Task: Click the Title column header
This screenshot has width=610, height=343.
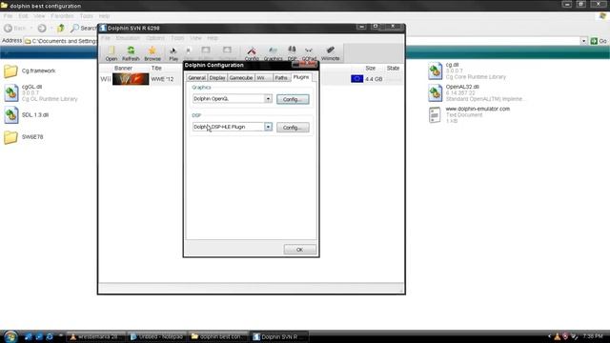Action: (156, 68)
